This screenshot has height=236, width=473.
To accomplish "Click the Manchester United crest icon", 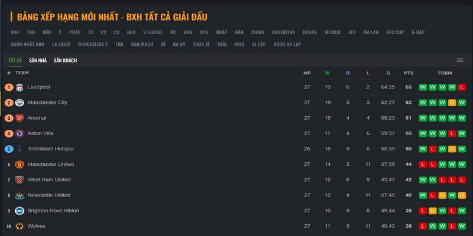I will 20,165.
